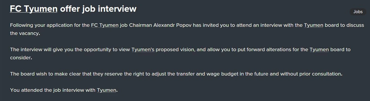Open FC Tyumen link before 'job Chairman'
This screenshot has width=370, height=101.
[x=105, y=25]
